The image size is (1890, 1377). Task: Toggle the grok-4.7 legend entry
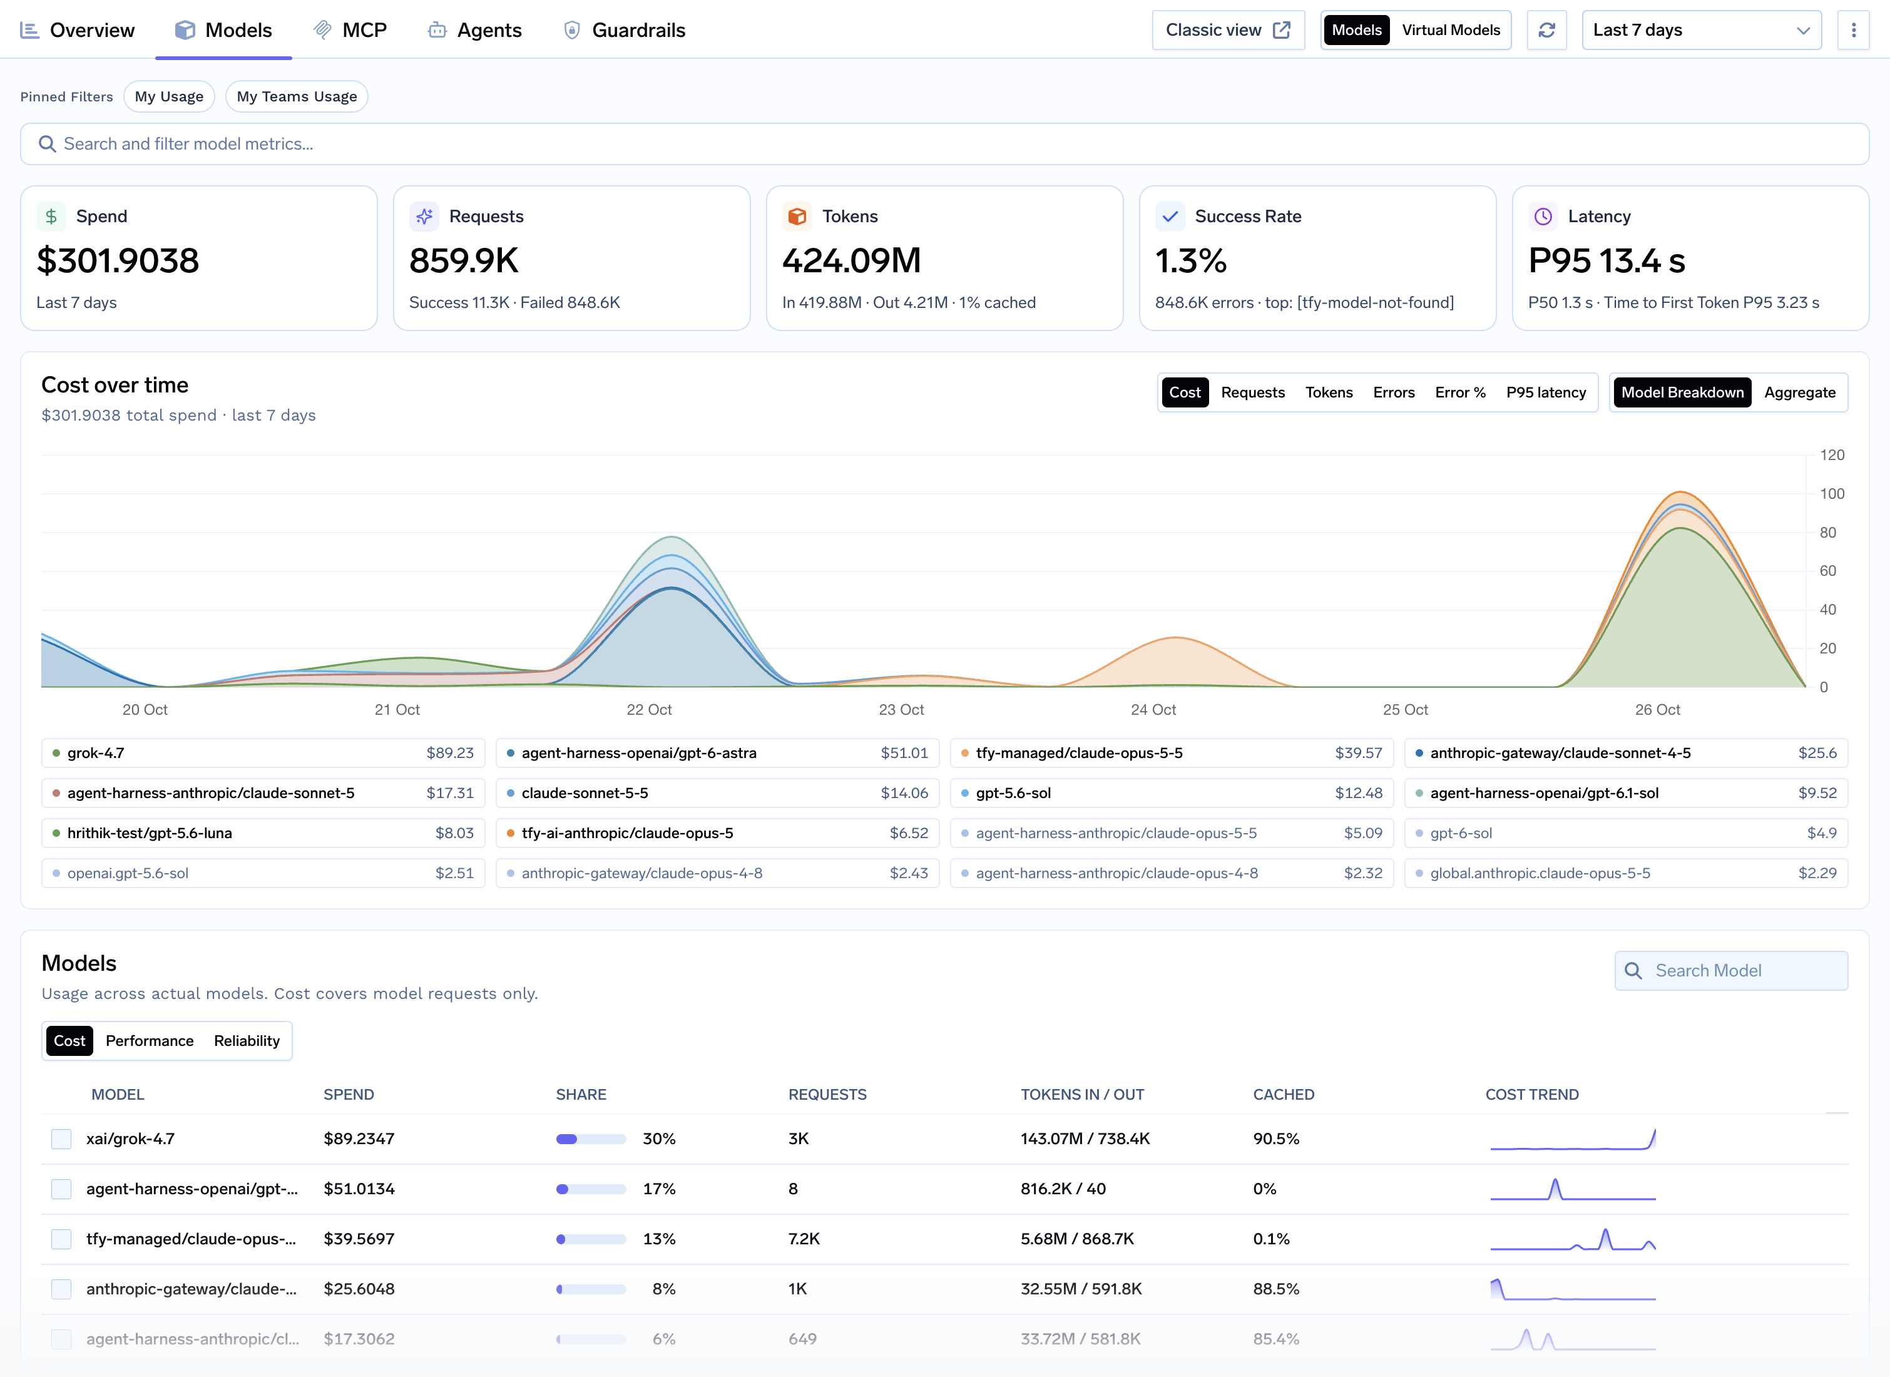[263, 754]
